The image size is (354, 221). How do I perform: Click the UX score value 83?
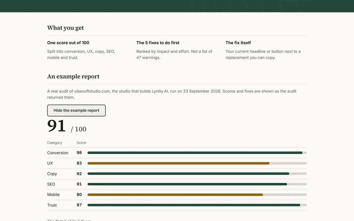(79, 163)
